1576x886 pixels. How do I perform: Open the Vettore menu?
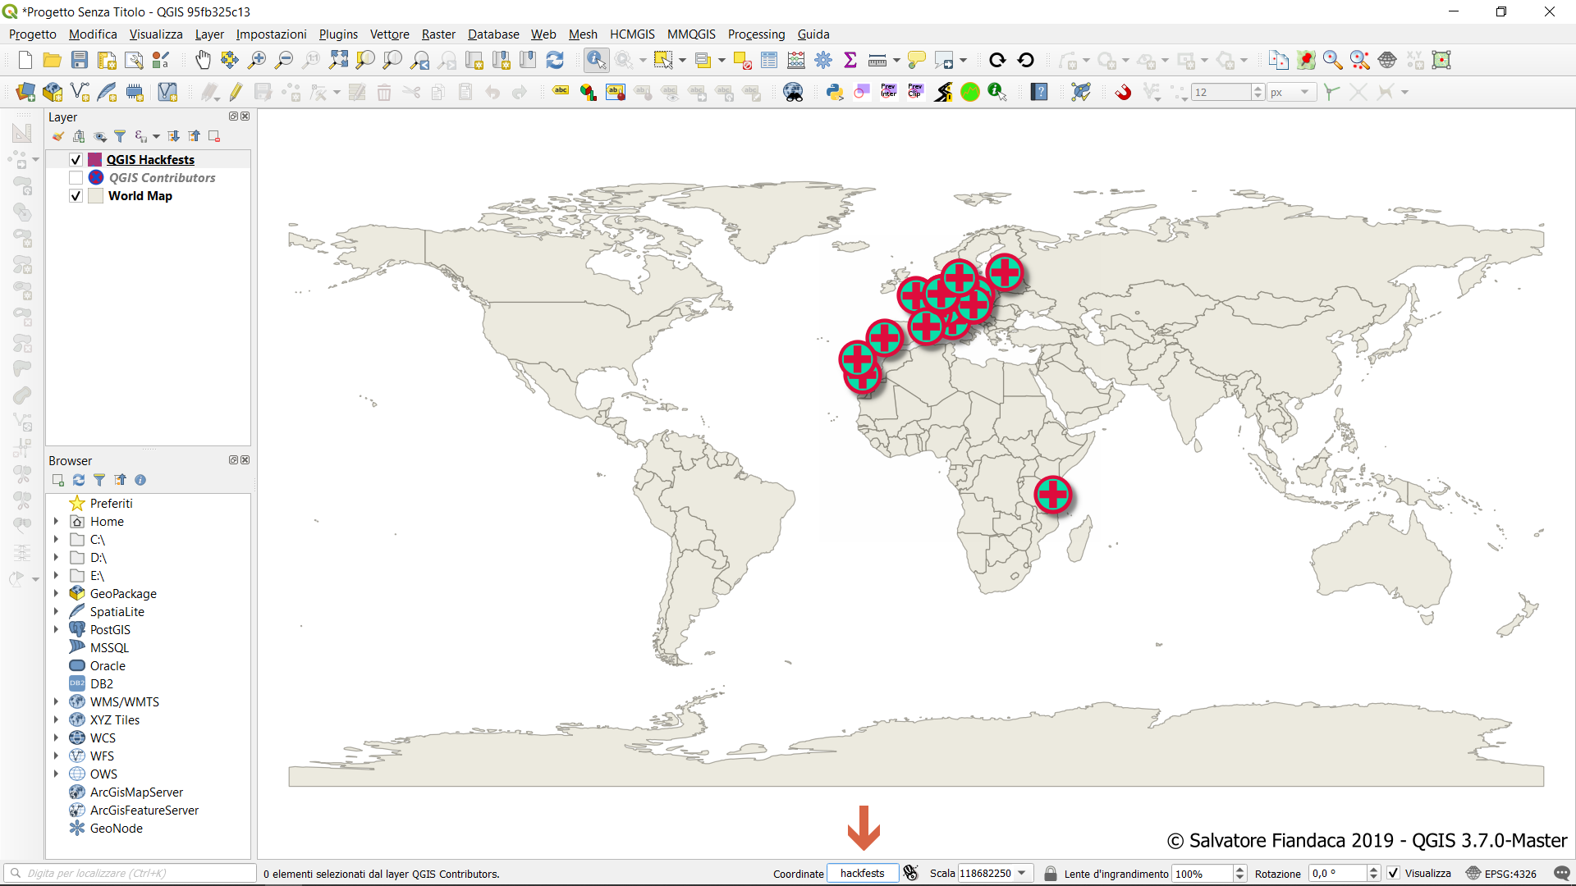(389, 34)
